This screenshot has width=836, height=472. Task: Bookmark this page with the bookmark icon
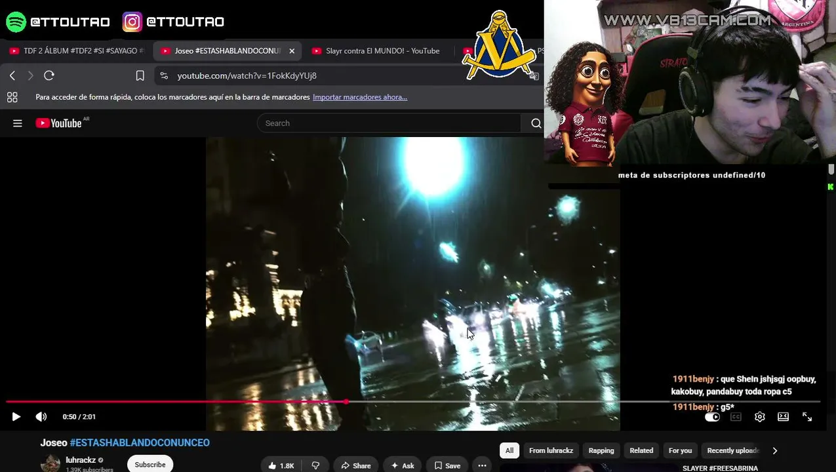(140, 75)
